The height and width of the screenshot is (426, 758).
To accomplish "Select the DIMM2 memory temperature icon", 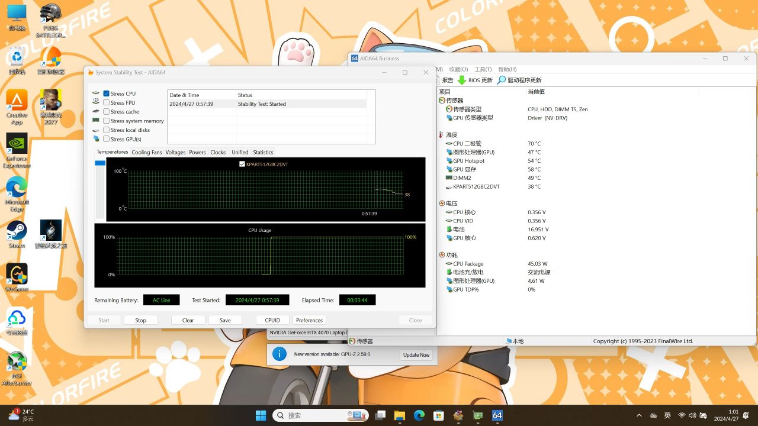I will [x=449, y=178].
